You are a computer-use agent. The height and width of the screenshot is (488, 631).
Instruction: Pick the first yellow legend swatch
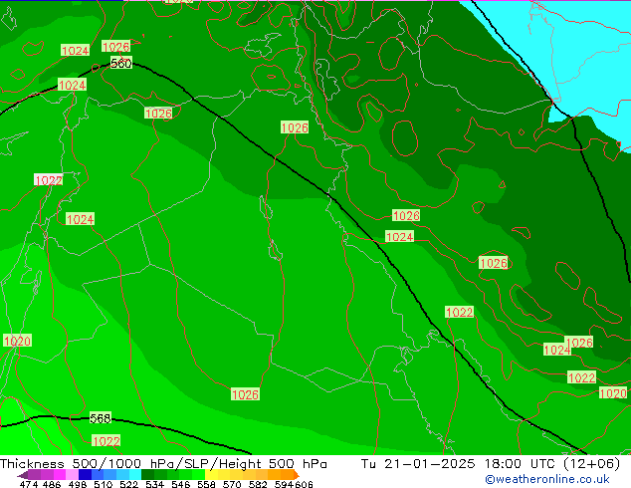211,475
